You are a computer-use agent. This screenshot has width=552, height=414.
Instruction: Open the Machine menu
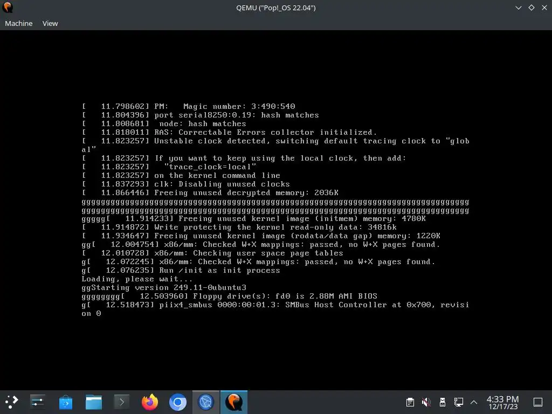(19, 23)
